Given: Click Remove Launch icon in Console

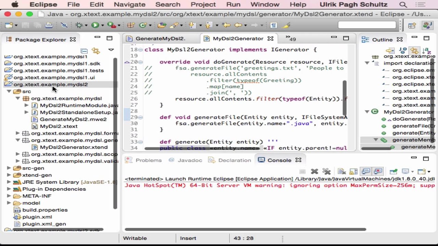Looking at the screenshot, I should point(314,171).
